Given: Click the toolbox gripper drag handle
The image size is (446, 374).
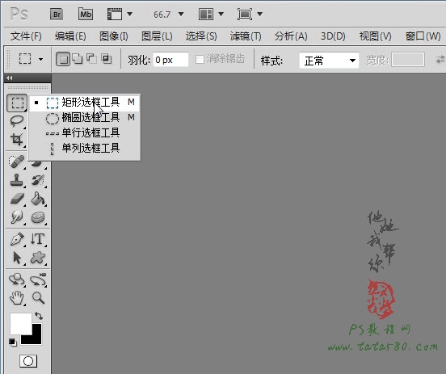Looking at the screenshot, I should (27, 87).
